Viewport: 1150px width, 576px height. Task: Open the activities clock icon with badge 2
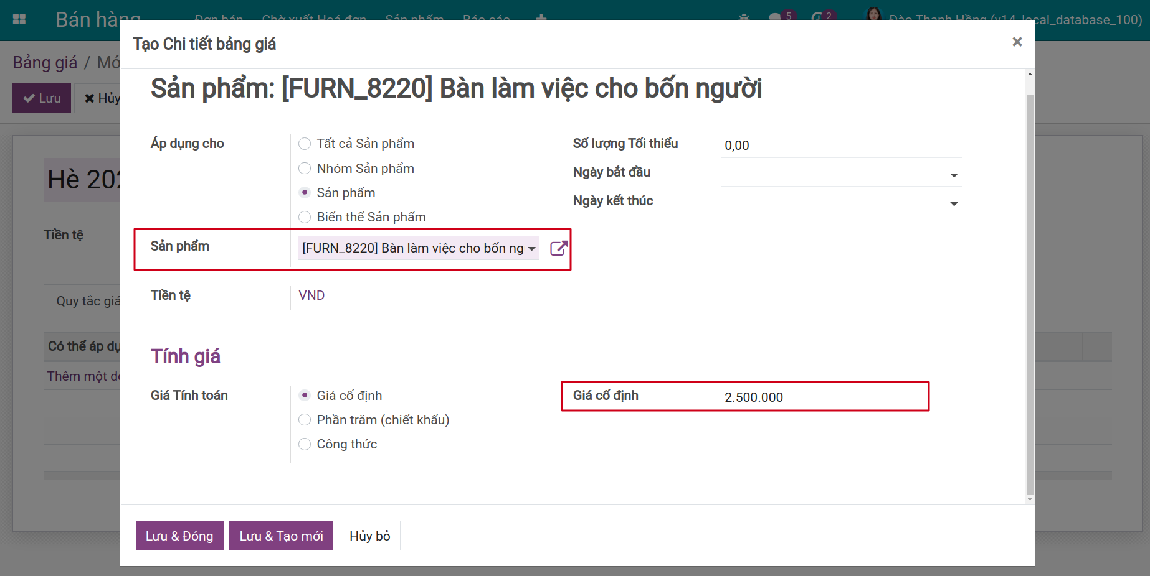[x=823, y=16]
